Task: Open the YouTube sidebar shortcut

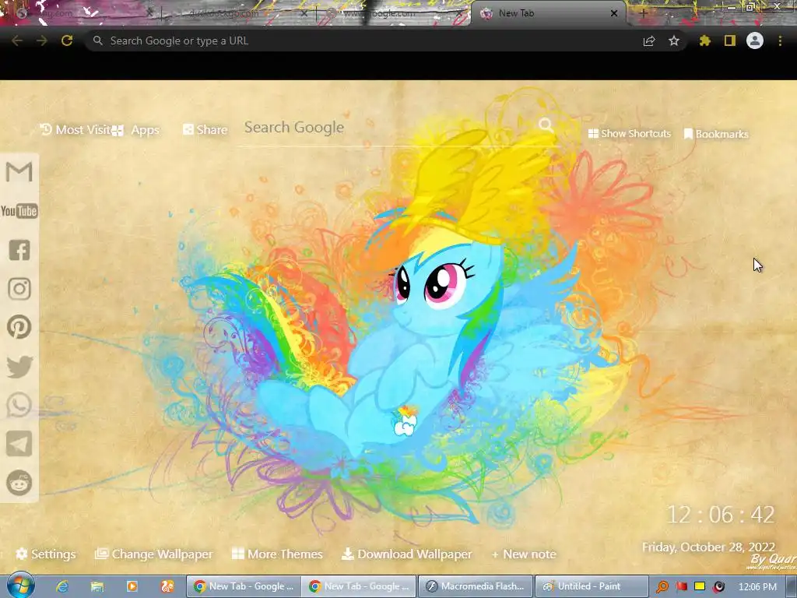Action: (x=19, y=210)
